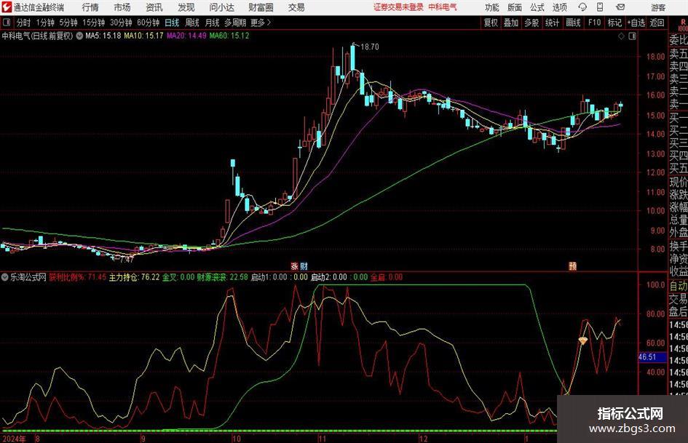Image resolution: width=688 pixels, height=443 pixels.
Task: Click the MA10: 15.17 label
Action: coord(143,36)
